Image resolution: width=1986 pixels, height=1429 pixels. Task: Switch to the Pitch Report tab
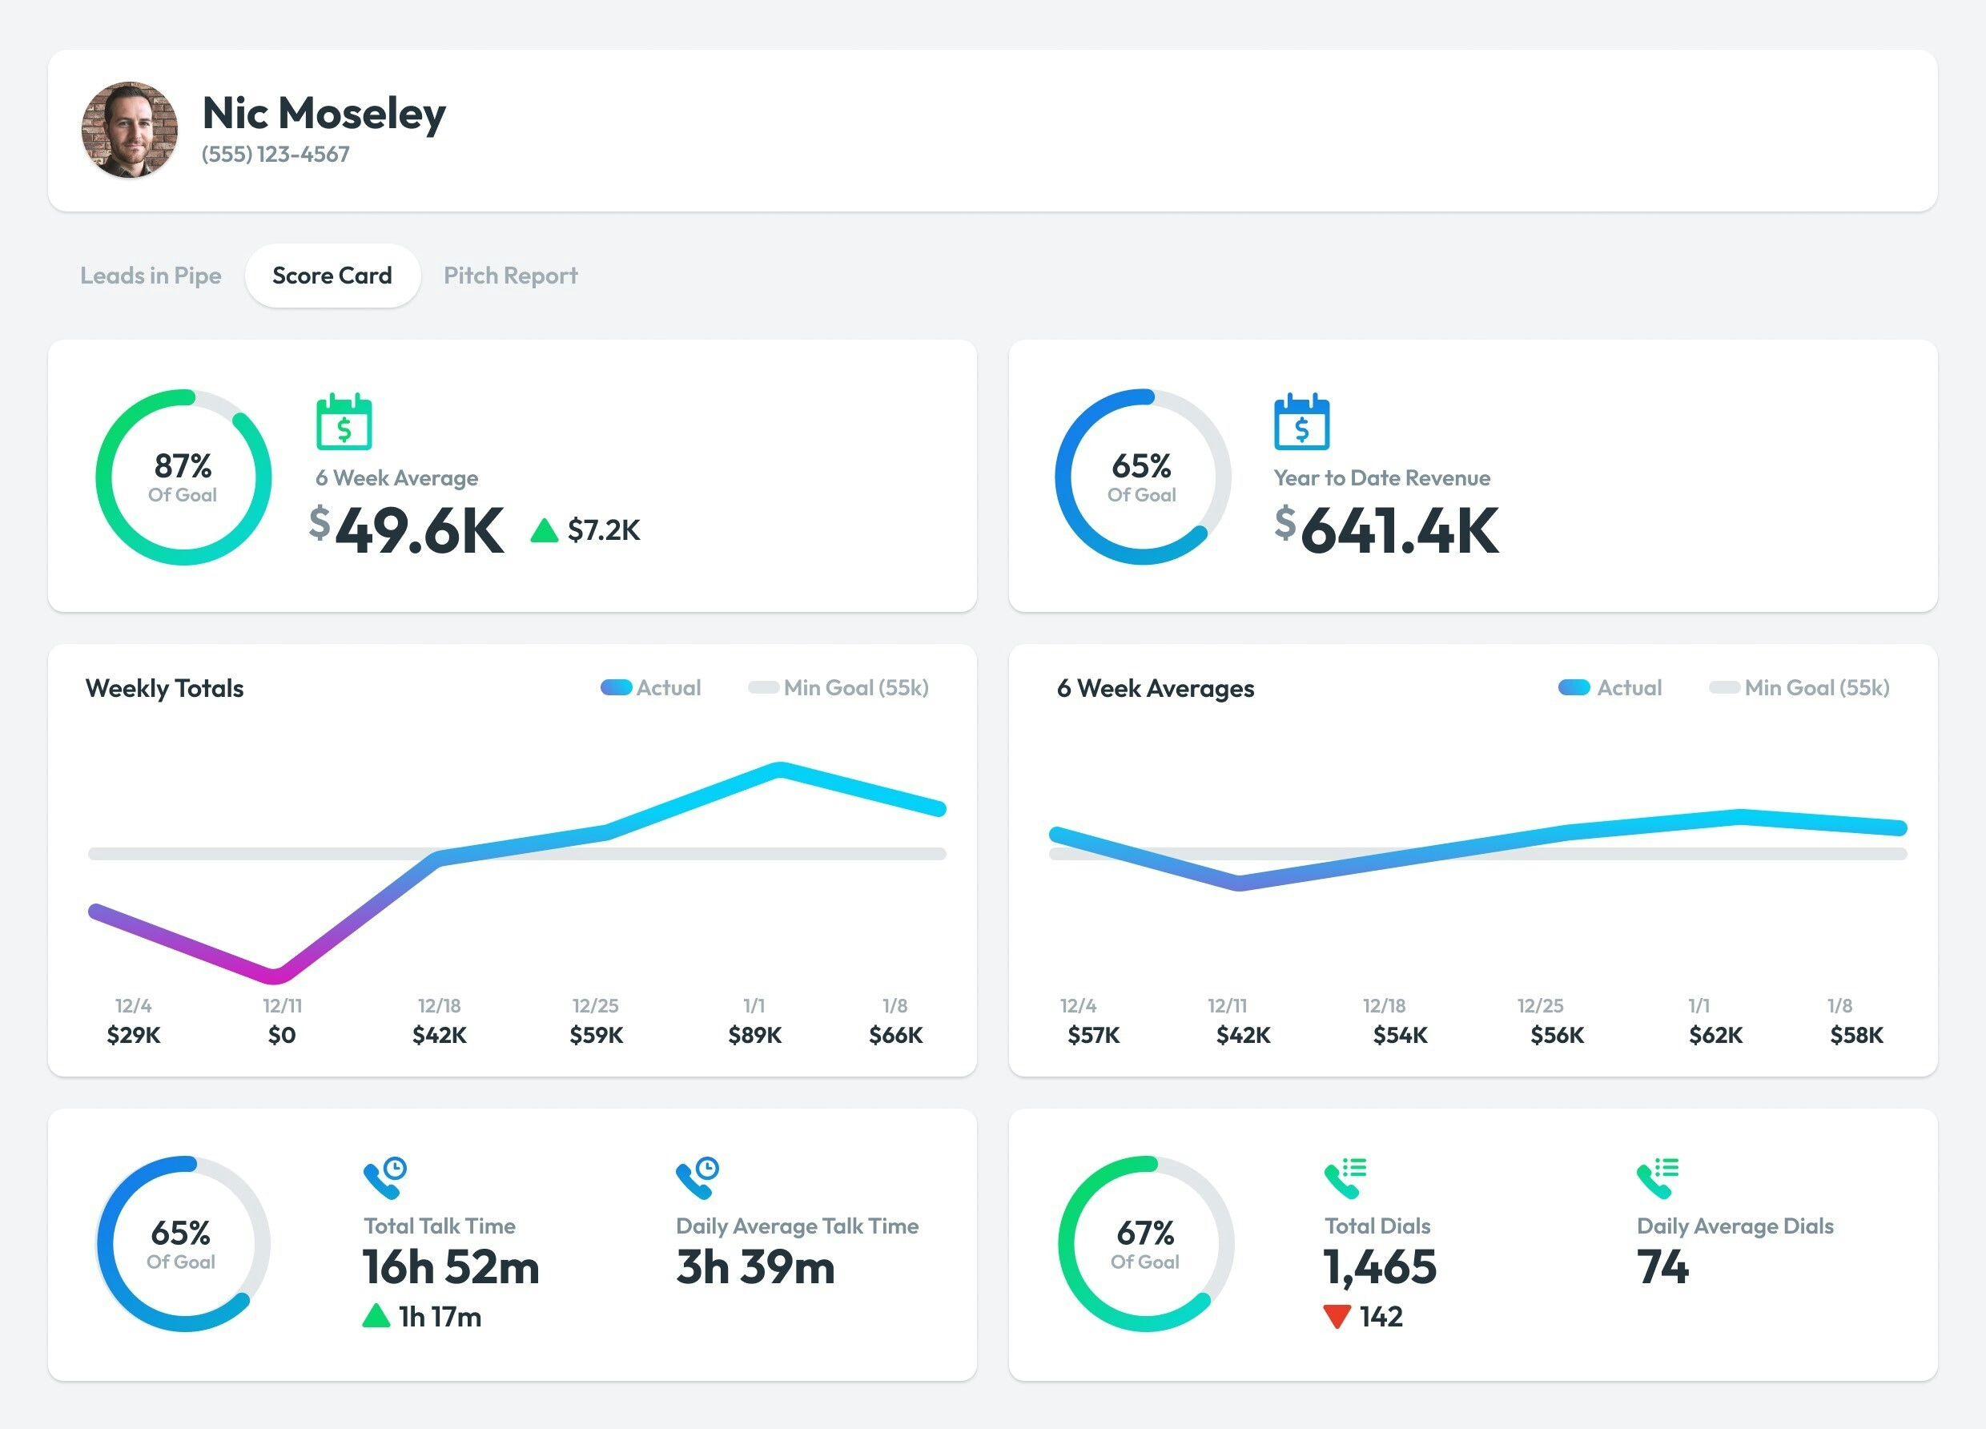tap(510, 276)
